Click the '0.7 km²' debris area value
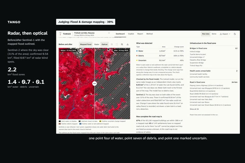The image size is (245, 163). (x=162, y=56)
